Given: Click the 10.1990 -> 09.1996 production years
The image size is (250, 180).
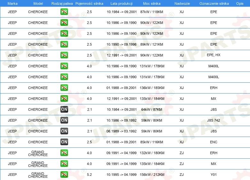Looking at the screenshot, I should 121,44.
